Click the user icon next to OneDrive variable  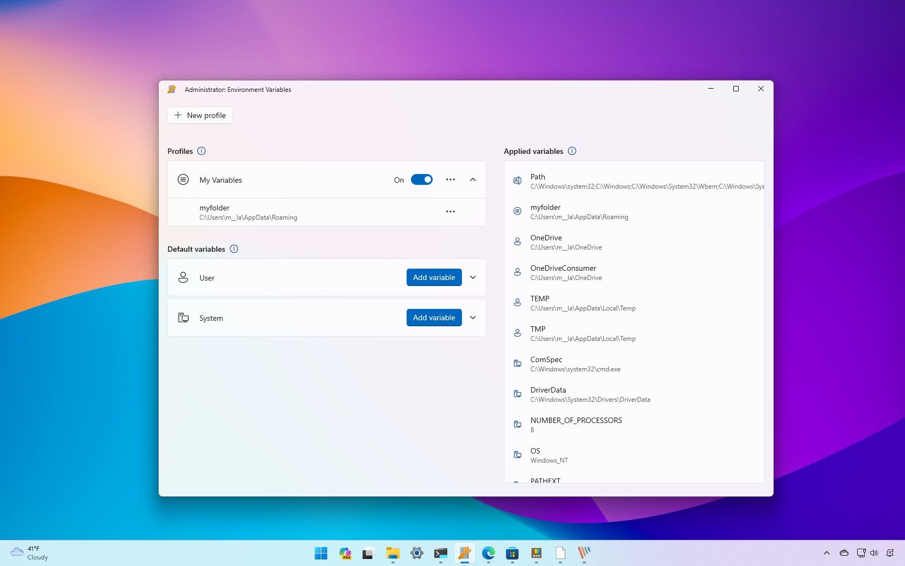517,242
